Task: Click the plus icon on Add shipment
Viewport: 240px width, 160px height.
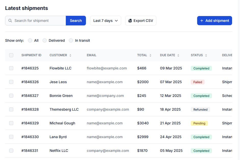Action: pos(202,21)
